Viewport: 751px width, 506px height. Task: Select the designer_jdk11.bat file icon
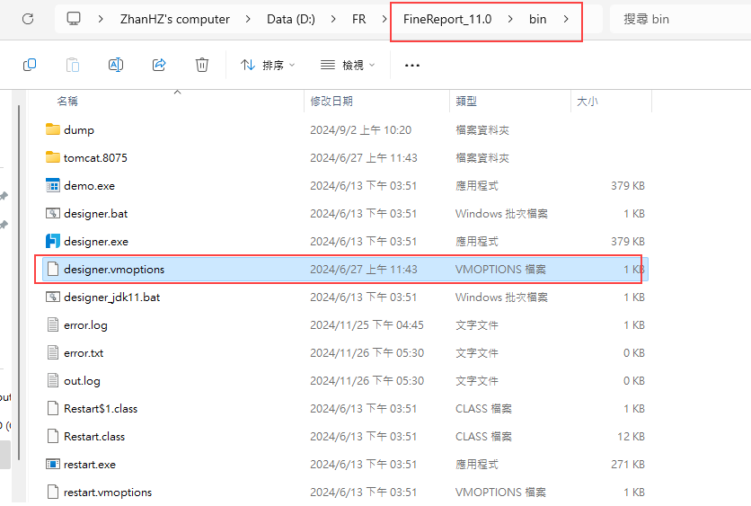[x=53, y=297]
